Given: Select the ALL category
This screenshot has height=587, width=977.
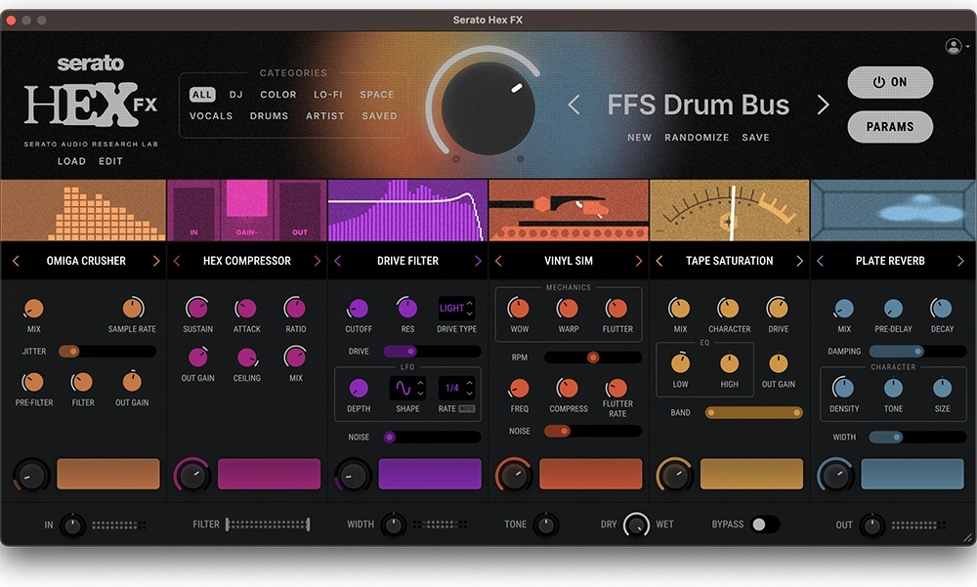Looking at the screenshot, I should tap(202, 95).
